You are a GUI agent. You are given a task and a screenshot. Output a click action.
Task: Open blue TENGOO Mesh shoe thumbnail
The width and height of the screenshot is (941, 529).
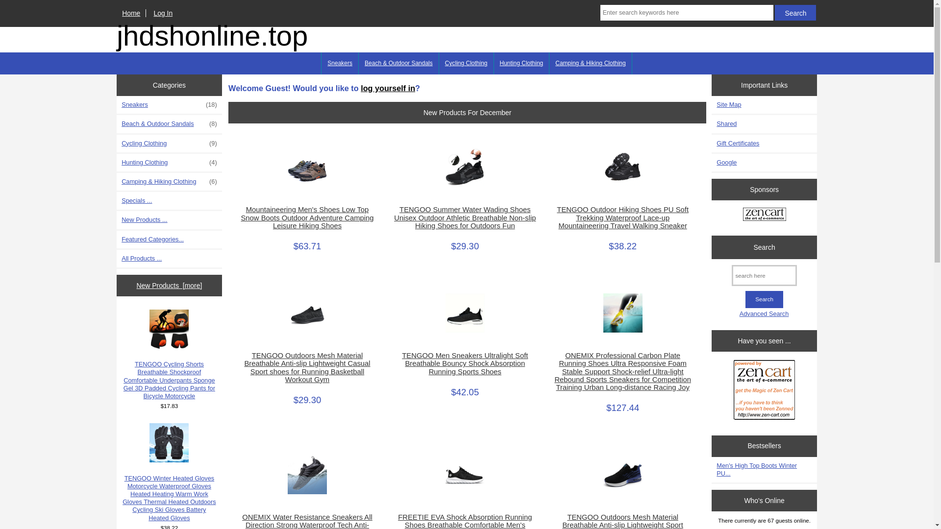[x=623, y=475]
